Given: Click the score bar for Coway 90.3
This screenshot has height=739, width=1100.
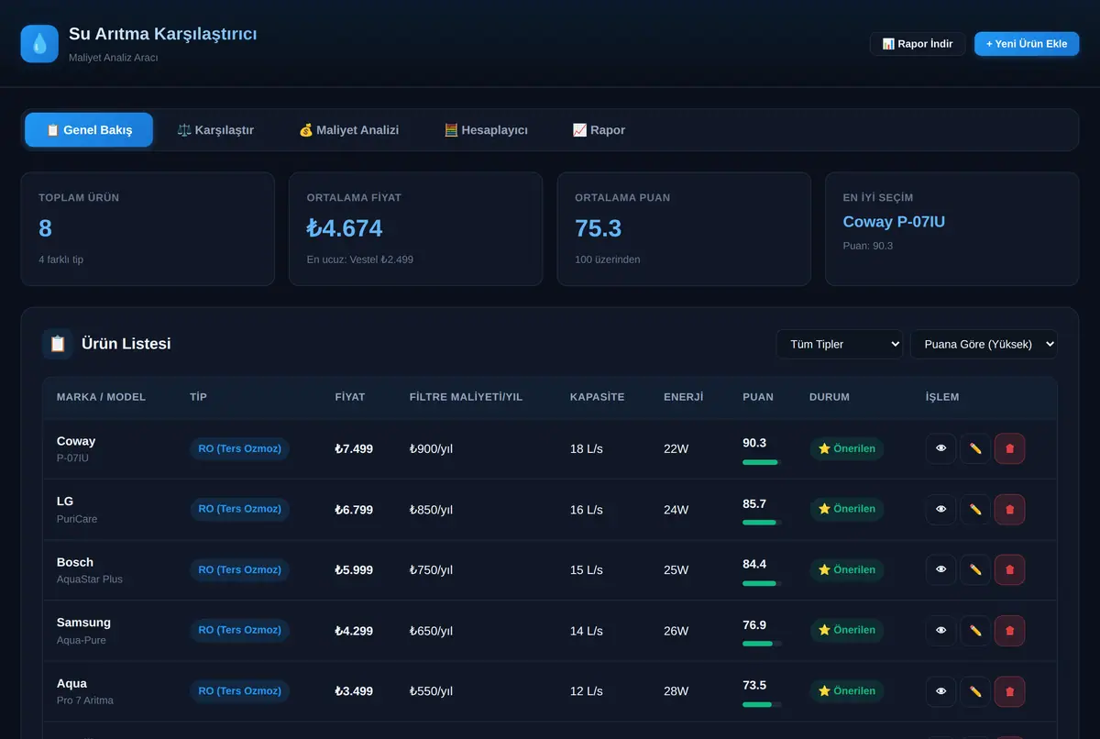Looking at the screenshot, I should pos(761,462).
